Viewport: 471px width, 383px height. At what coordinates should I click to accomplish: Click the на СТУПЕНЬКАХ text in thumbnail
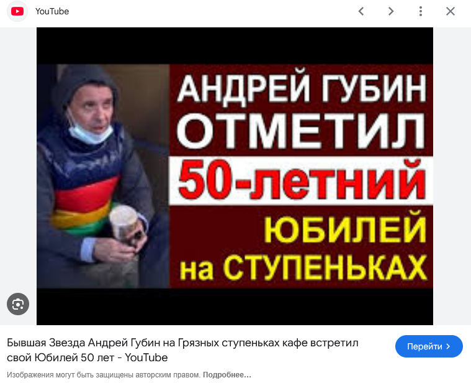coord(303,268)
